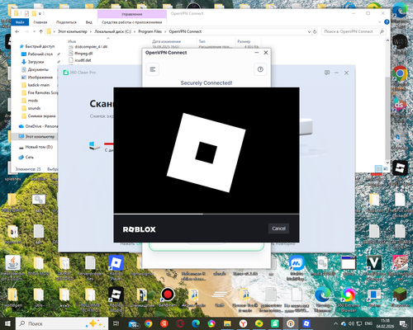Open the OpenVPN Connect help icon
Image resolution: width=413 pixels, height=330 pixels.
[x=260, y=69]
